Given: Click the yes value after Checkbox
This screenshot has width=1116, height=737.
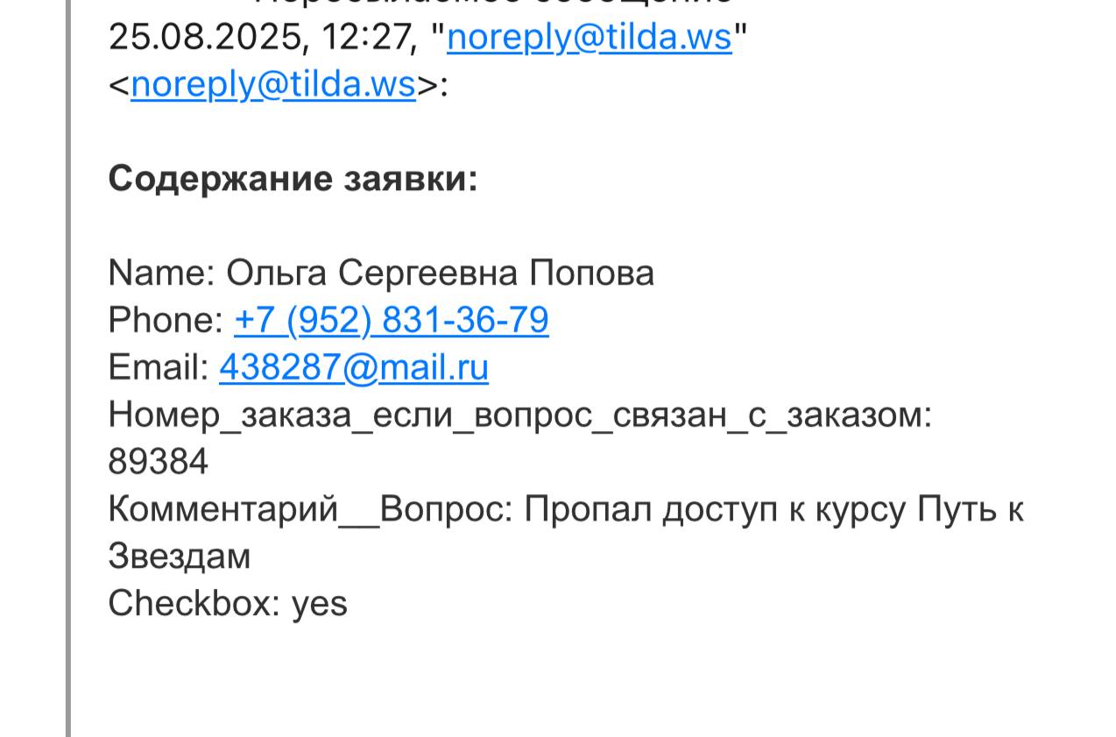Looking at the screenshot, I should point(320,604).
